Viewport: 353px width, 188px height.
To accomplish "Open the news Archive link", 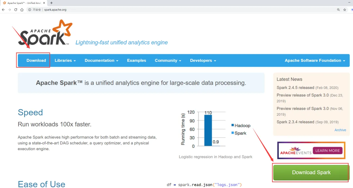I will coord(340,130).
